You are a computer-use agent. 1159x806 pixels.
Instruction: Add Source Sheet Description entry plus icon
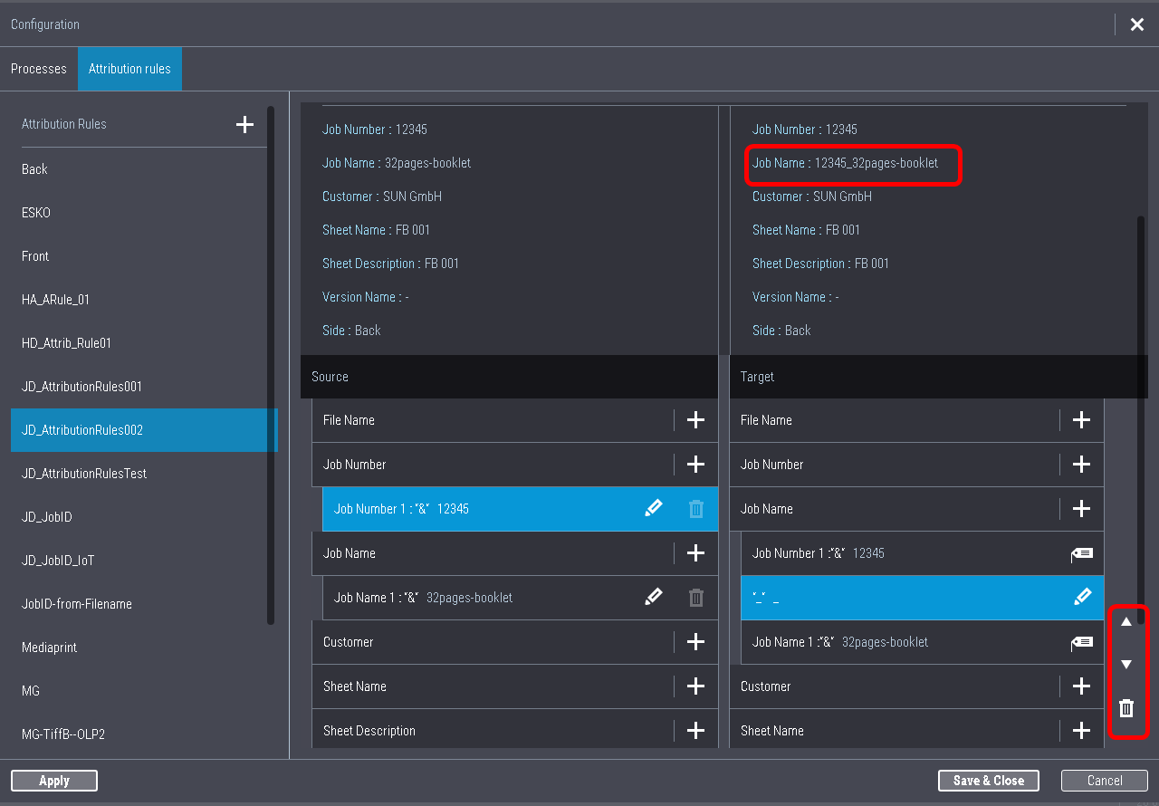[x=695, y=731]
